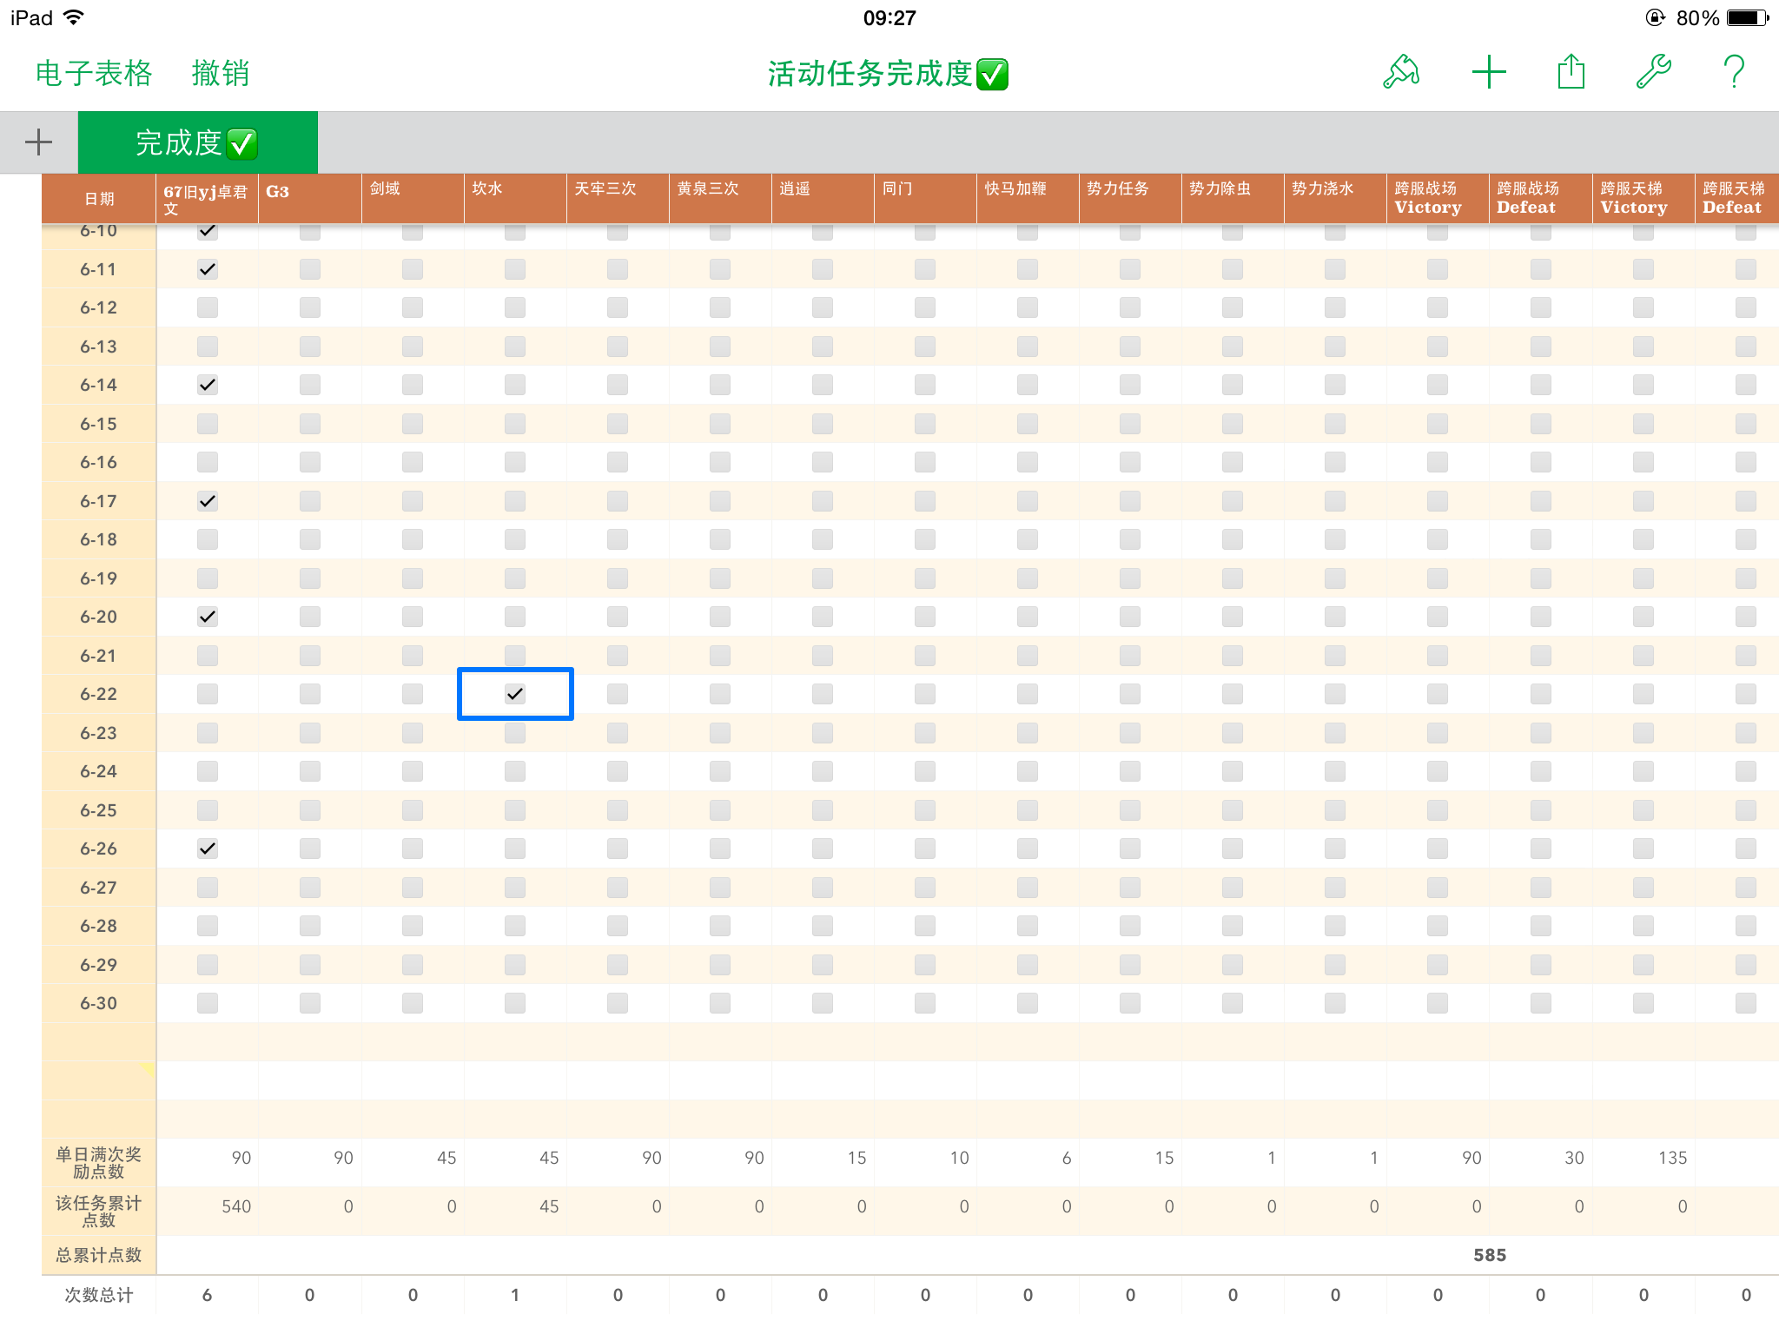Tap the 09:27 clock in status bar
1779x1334 pixels.
(x=889, y=17)
